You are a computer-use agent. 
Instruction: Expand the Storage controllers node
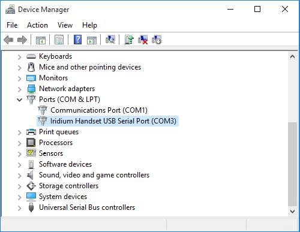coord(19,186)
